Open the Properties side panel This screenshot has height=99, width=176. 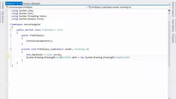pos(173,38)
